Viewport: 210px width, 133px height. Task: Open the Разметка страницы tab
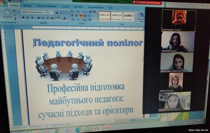[47, 6]
